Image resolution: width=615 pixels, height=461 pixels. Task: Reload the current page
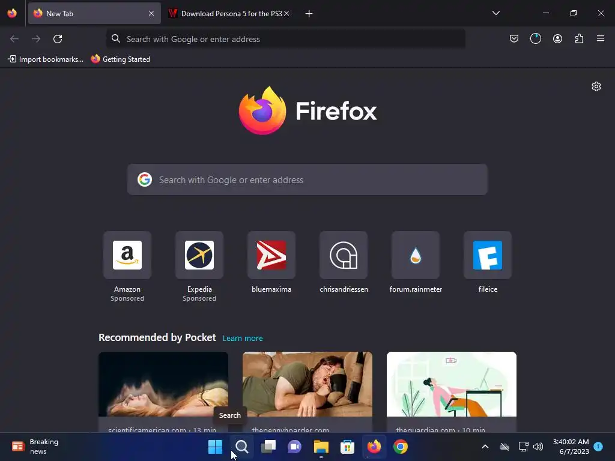(x=58, y=39)
